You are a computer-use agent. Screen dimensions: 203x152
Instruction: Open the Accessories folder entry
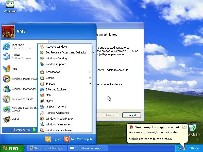coord(65,72)
